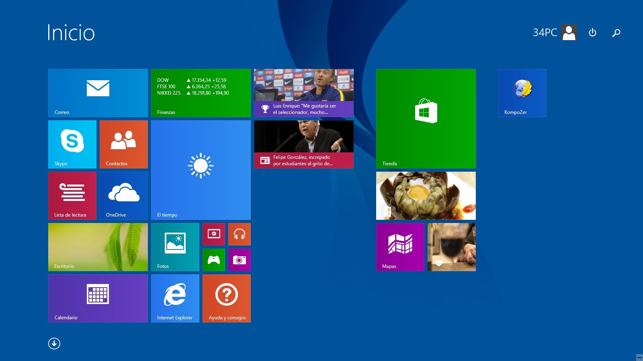Launch Internet Explorer tile
Image resolution: width=643 pixels, height=361 pixels.
[175, 298]
